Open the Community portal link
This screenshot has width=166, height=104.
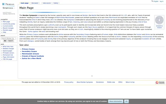[9, 24]
